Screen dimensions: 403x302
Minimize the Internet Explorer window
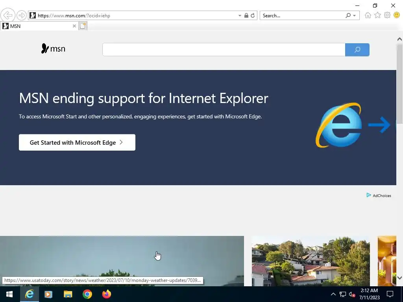tap(357, 6)
